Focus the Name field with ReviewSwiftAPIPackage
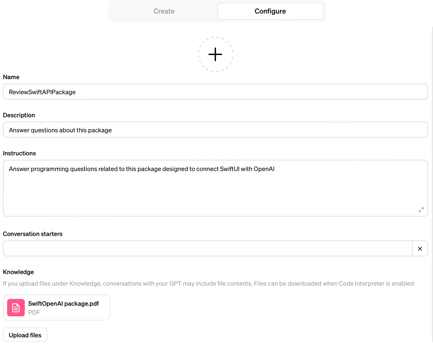 [x=215, y=92]
